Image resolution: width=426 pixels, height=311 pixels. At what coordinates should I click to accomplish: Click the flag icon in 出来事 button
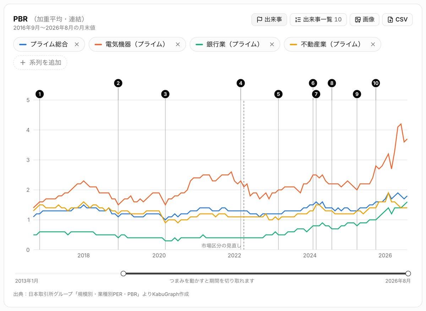coord(259,20)
